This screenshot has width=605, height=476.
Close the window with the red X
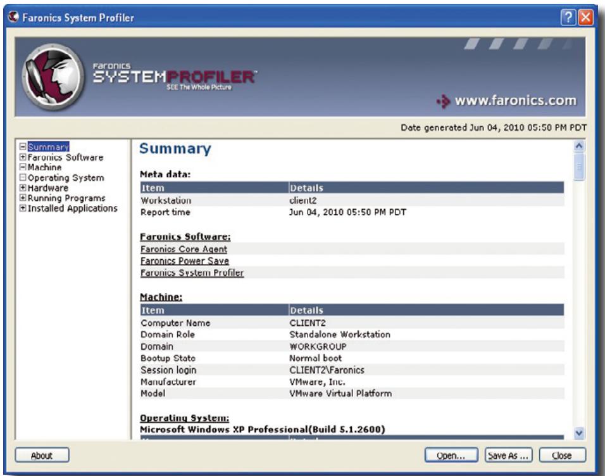586,17
